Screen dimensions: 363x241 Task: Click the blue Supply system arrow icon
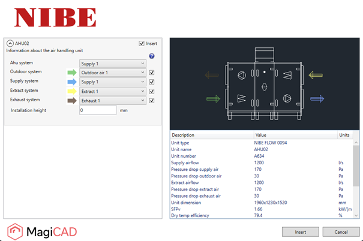click(72, 82)
